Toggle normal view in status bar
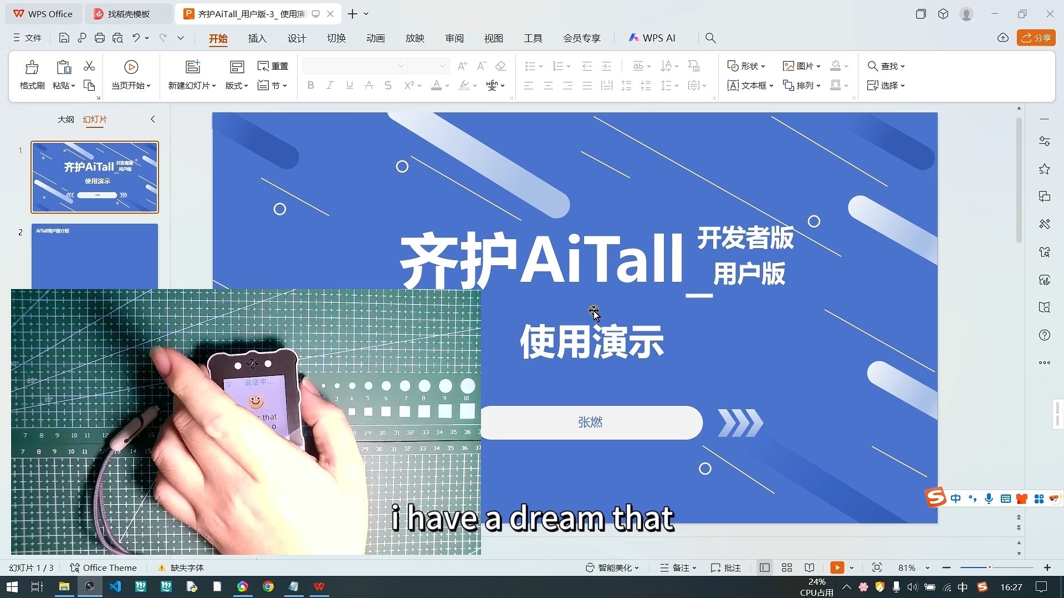 (x=765, y=568)
